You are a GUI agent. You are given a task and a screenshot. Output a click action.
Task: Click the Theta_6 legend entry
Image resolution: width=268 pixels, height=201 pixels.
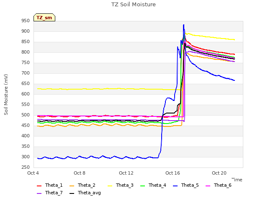click(x=219, y=185)
